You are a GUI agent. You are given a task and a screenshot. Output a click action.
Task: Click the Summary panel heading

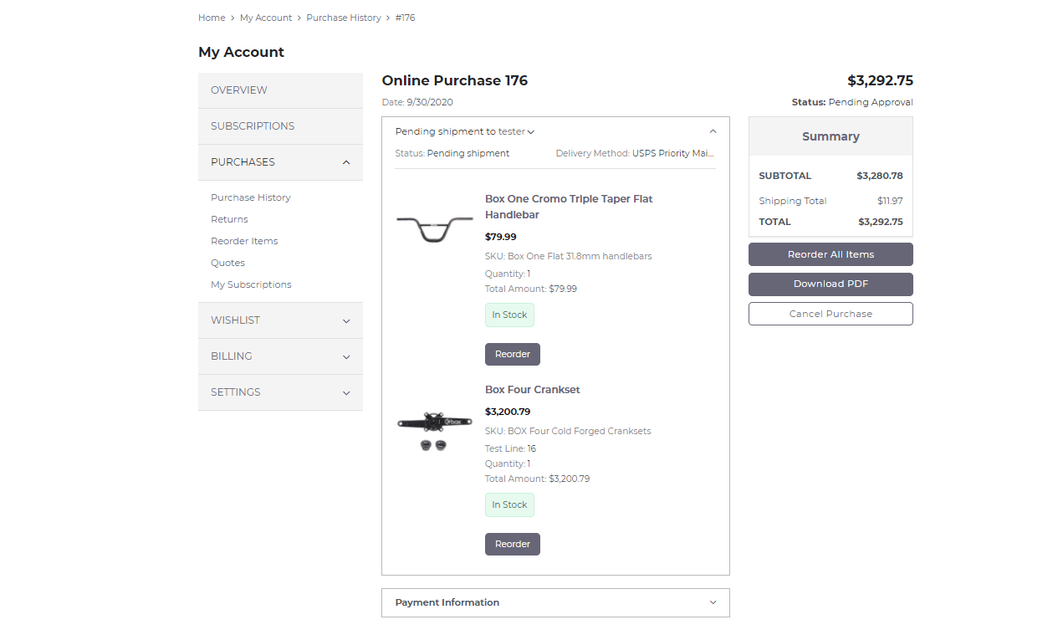point(830,136)
